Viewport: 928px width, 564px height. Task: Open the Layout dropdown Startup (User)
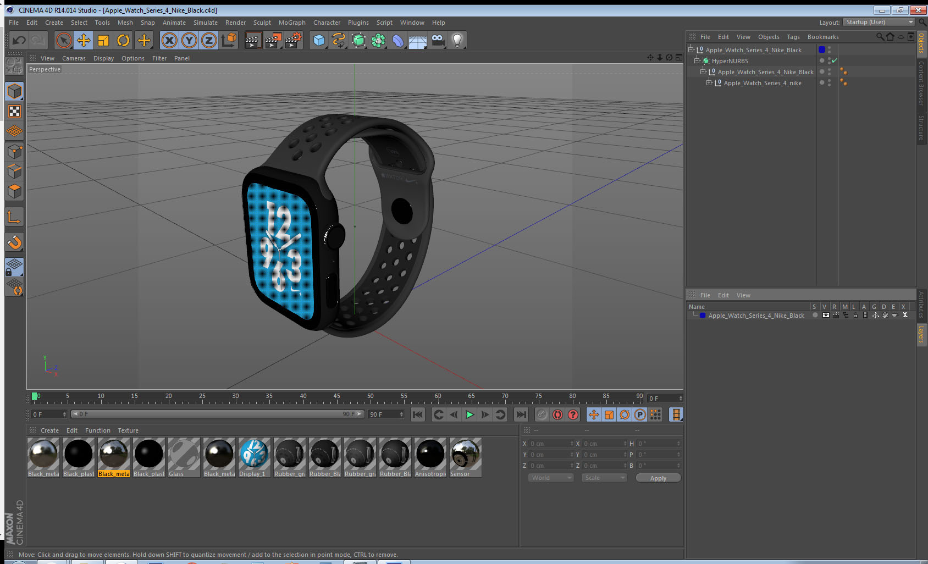879,22
